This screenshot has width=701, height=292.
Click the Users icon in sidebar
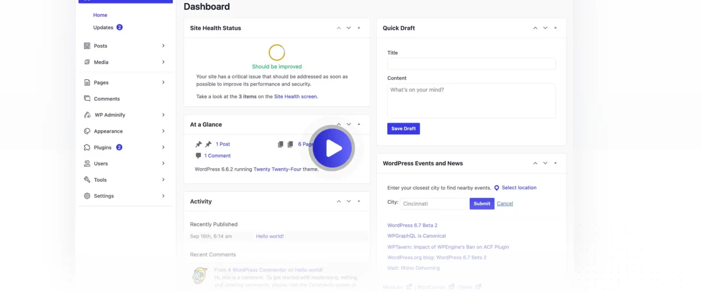coord(87,164)
